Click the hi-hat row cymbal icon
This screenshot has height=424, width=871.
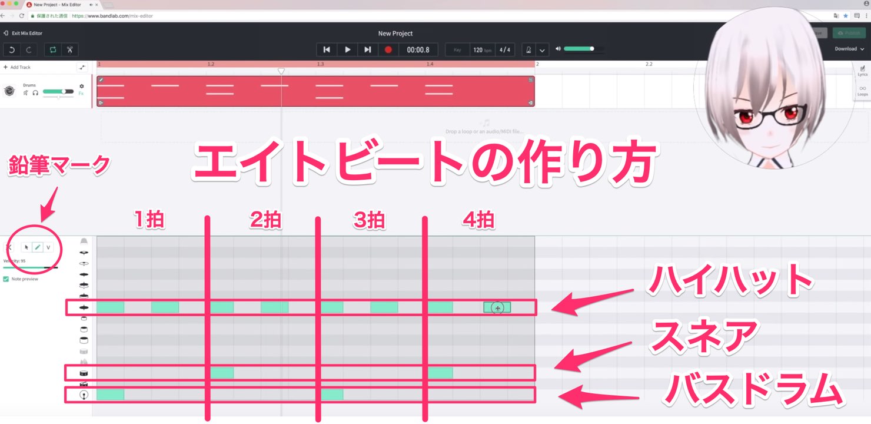pyautogui.click(x=84, y=307)
